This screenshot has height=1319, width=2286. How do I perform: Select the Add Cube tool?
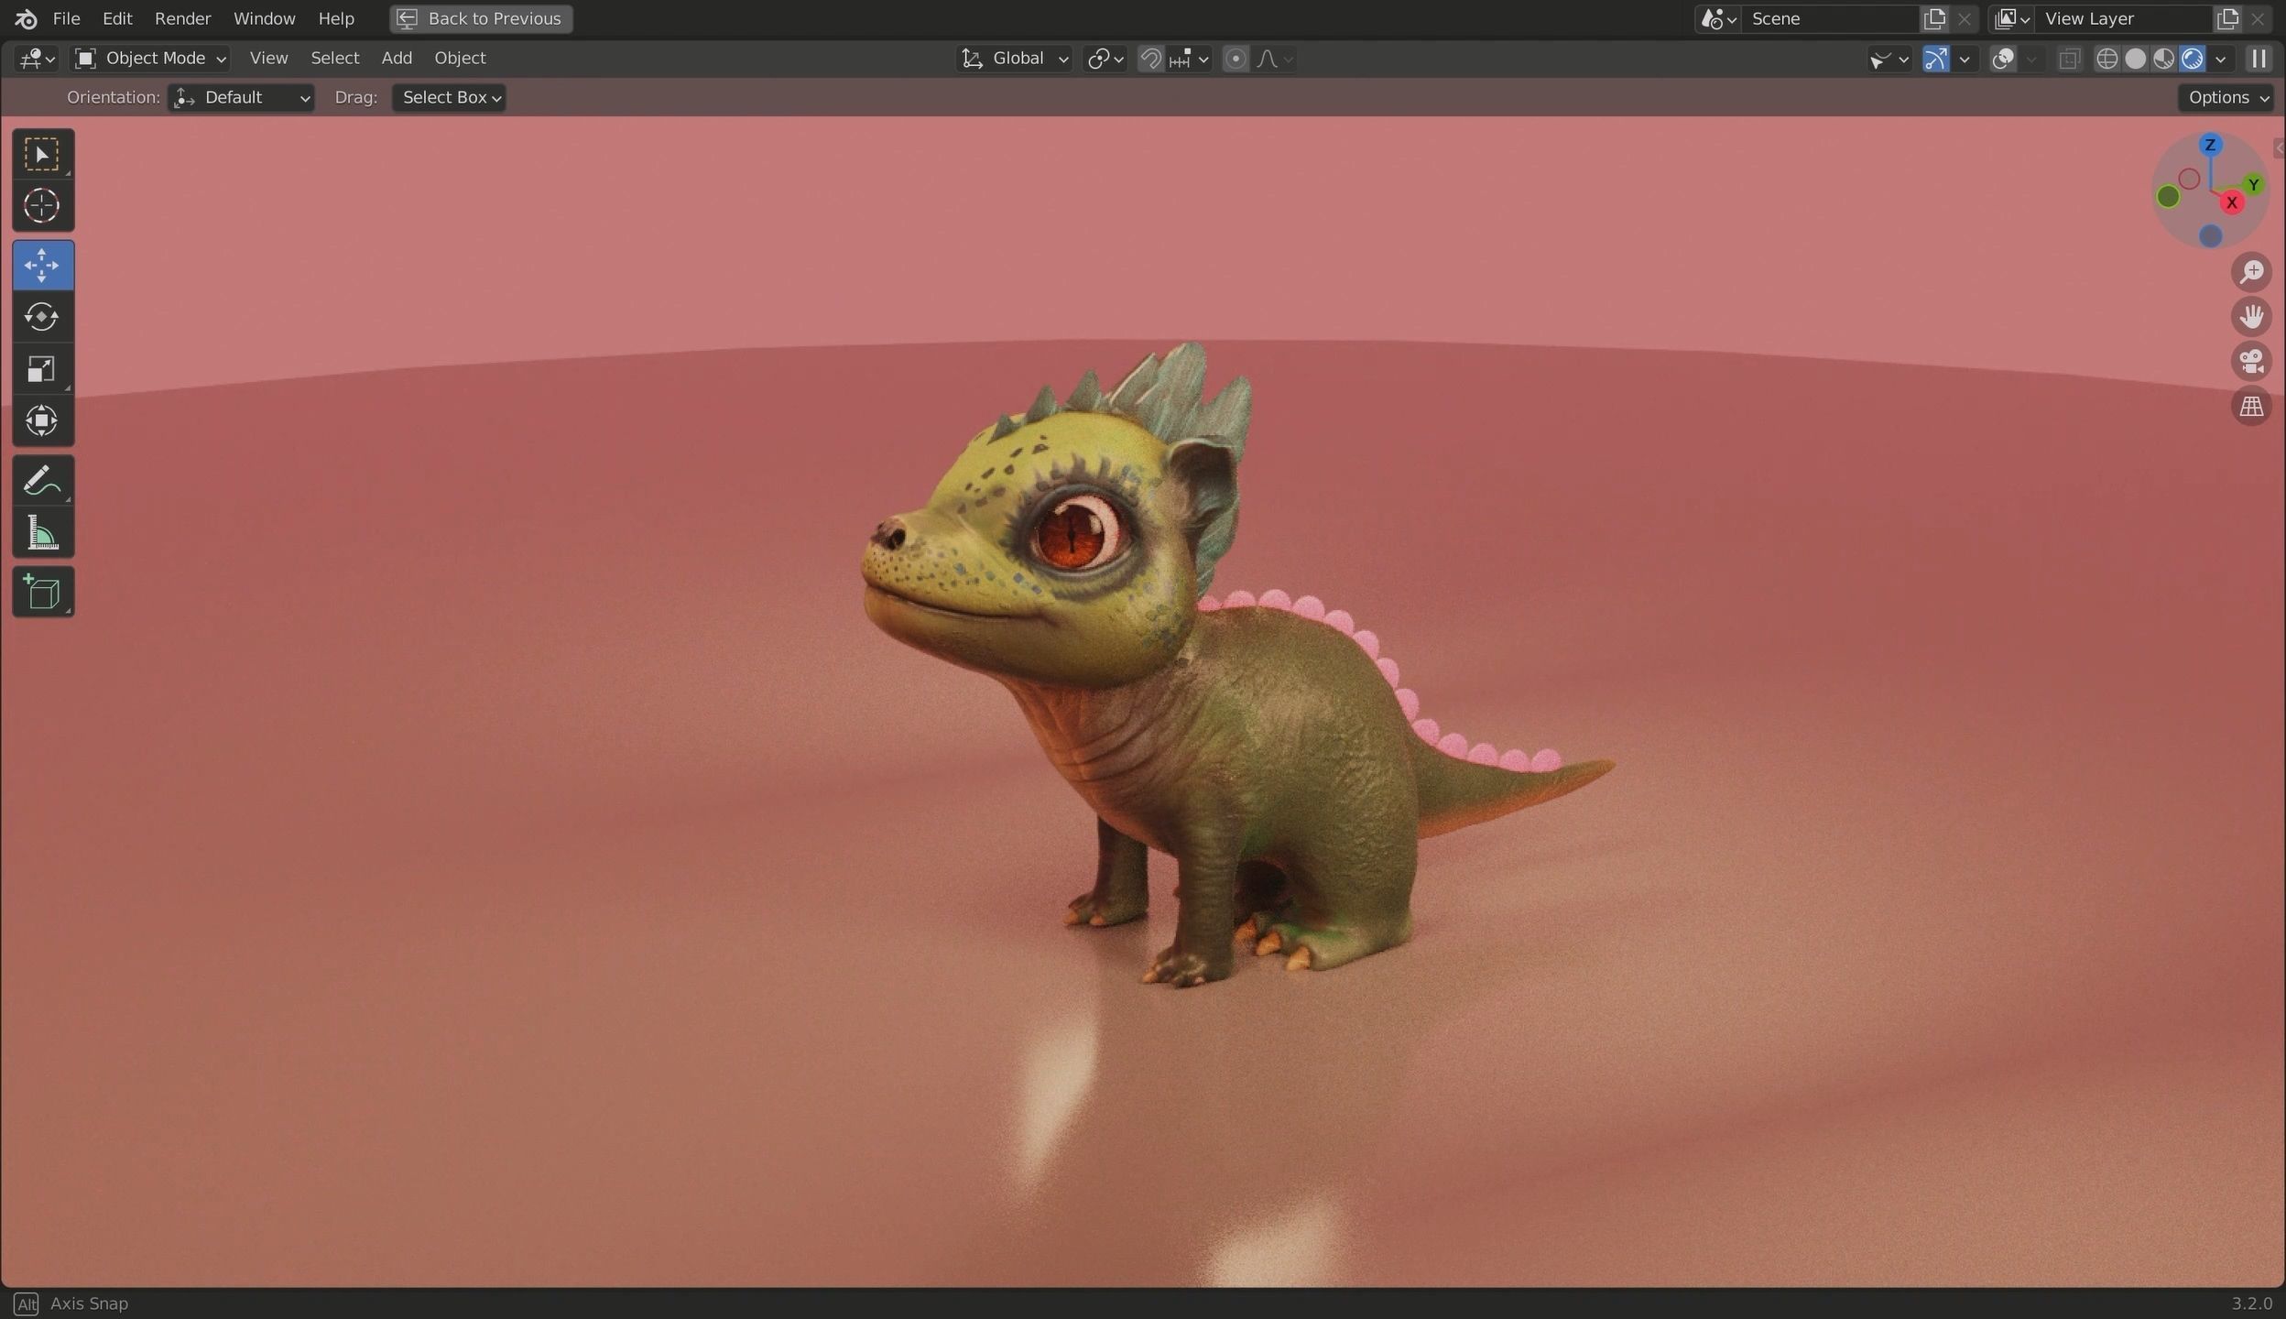coord(42,592)
